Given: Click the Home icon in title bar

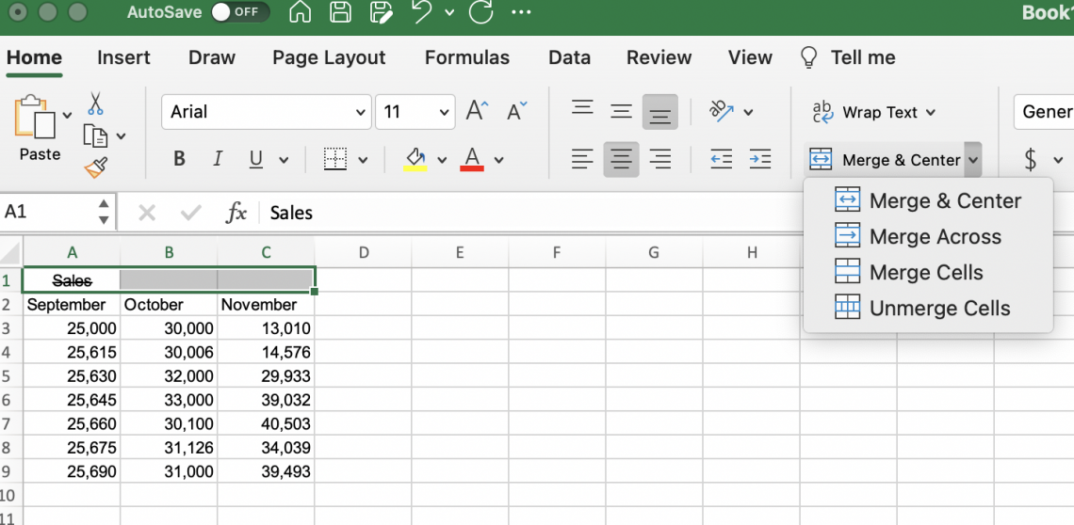Looking at the screenshot, I should 300,13.
